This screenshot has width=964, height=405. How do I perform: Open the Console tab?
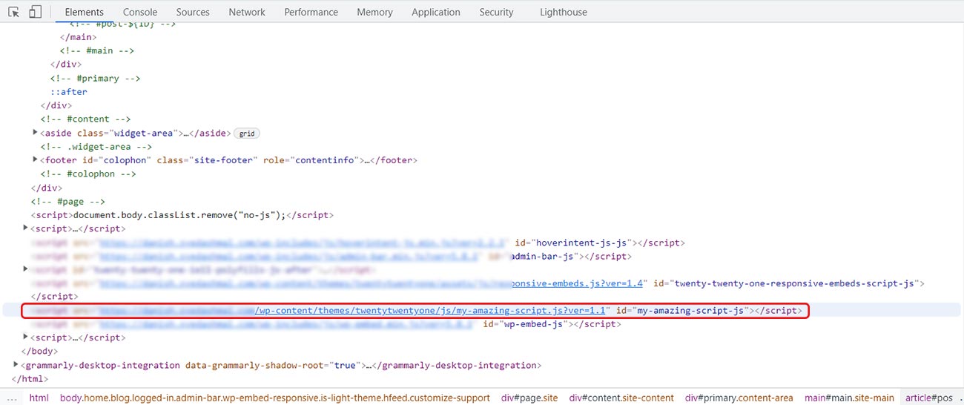point(140,12)
